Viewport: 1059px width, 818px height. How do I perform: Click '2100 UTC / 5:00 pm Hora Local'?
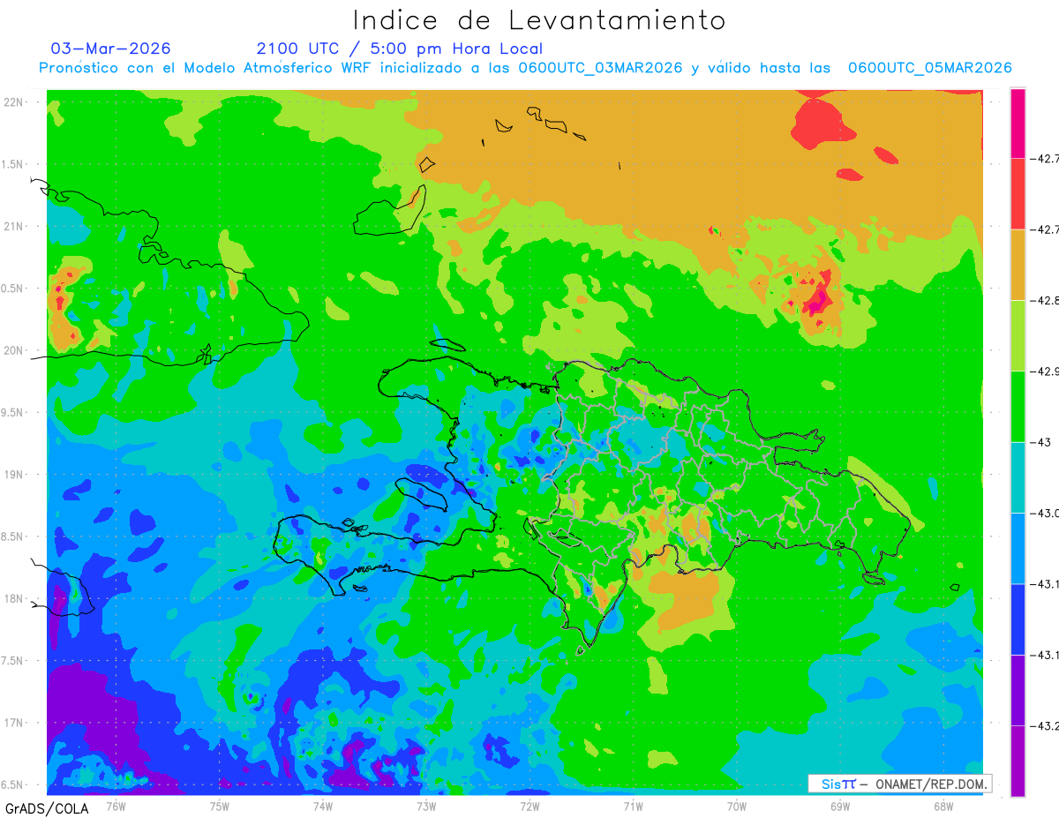coord(400,49)
